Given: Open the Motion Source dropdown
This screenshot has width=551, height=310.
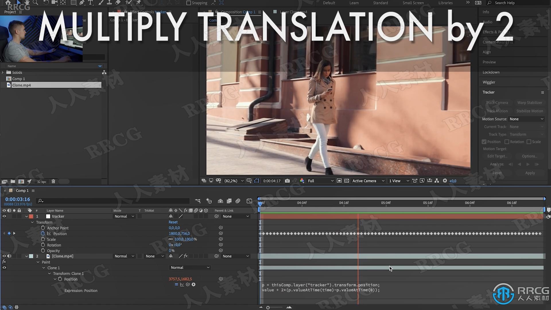Looking at the screenshot, I should tap(527, 119).
